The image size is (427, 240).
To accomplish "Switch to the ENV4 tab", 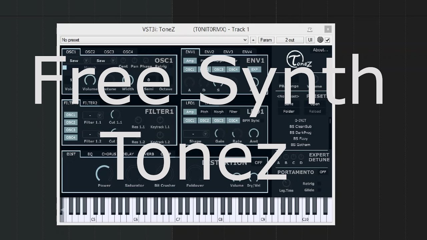I will [247, 52].
